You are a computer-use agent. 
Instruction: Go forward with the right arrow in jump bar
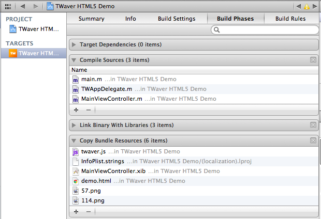[x=36, y=7]
